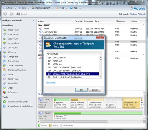Select 03h XENIX /usr partition type
Screen dimensions: 148x130
72,64
